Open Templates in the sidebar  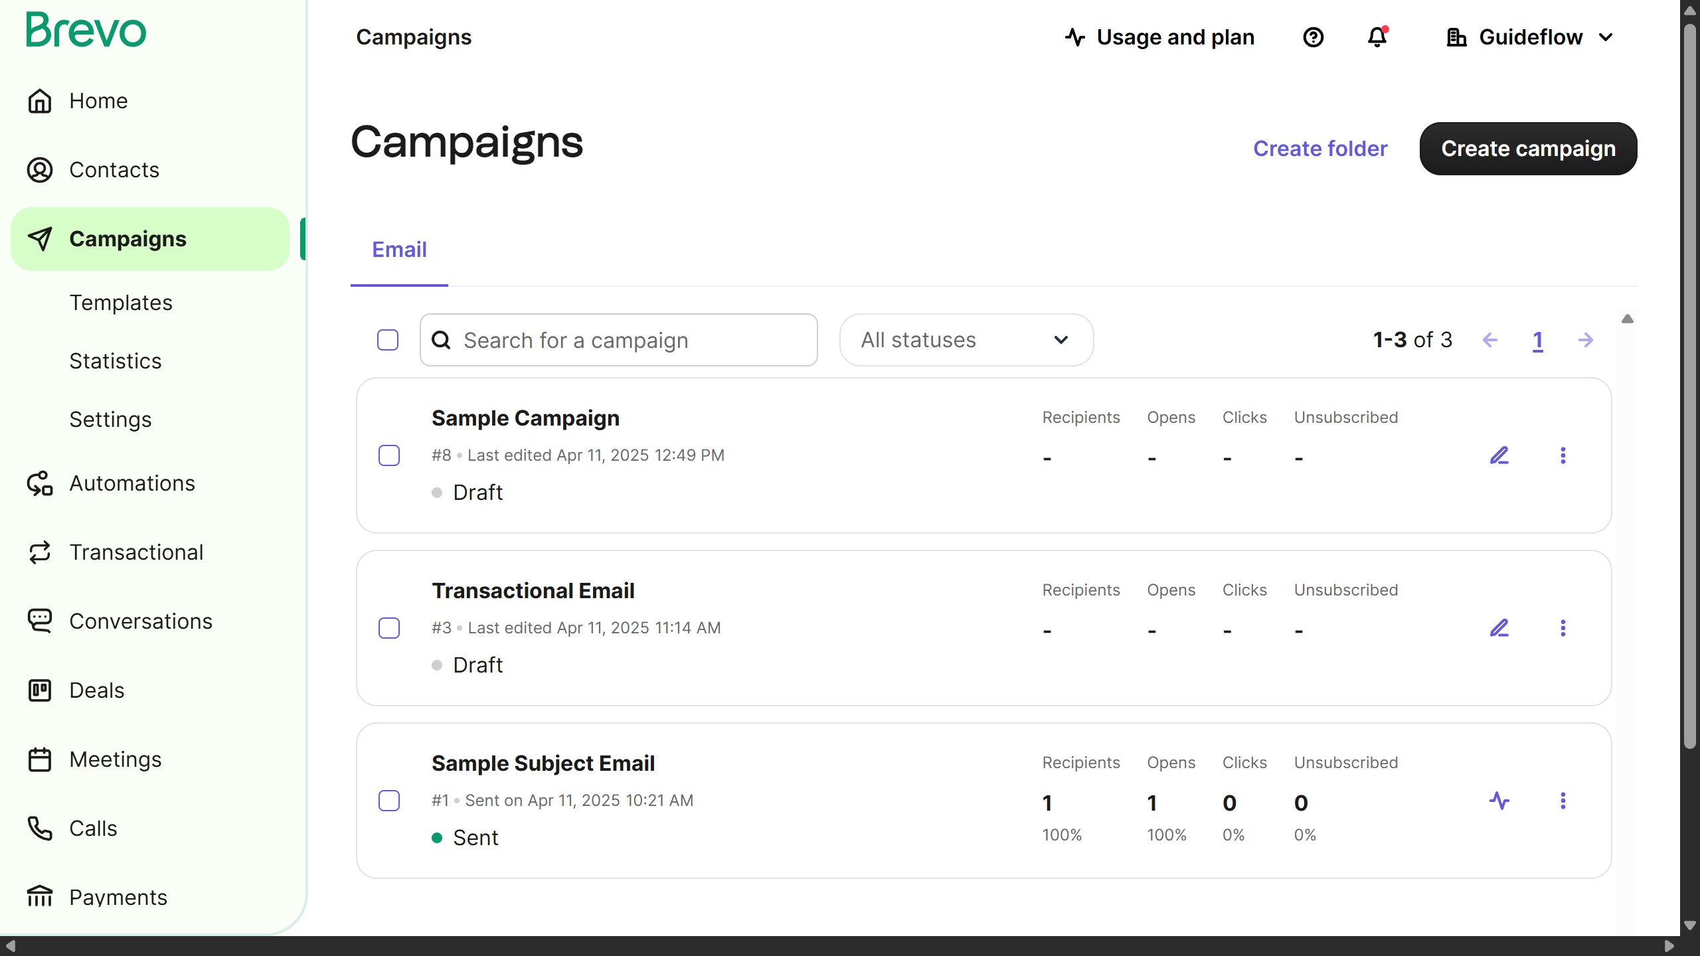[x=121, y=303]
